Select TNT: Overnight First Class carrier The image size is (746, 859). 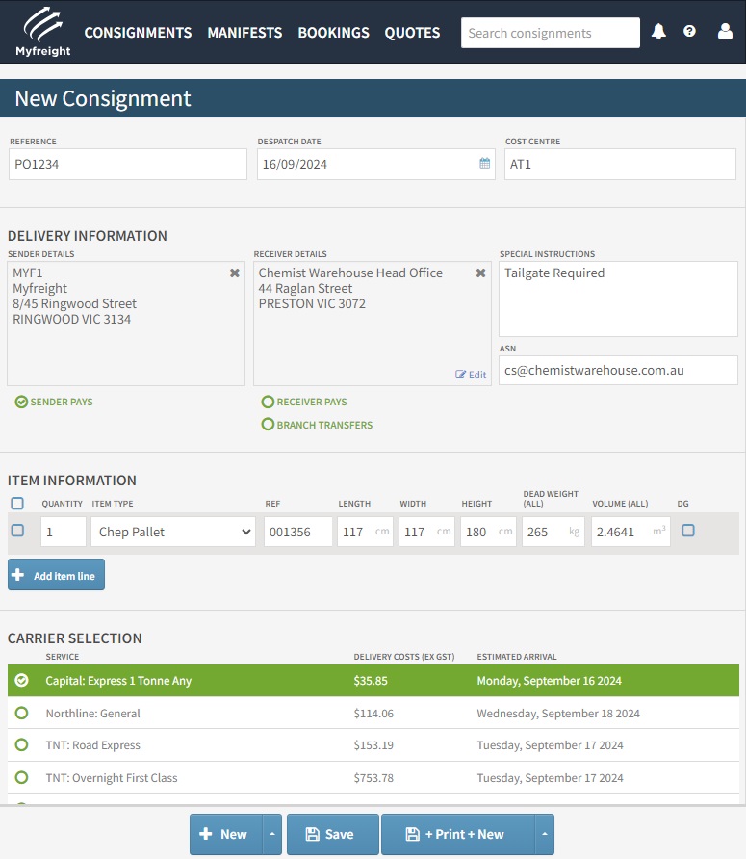(x=373, y=777)
